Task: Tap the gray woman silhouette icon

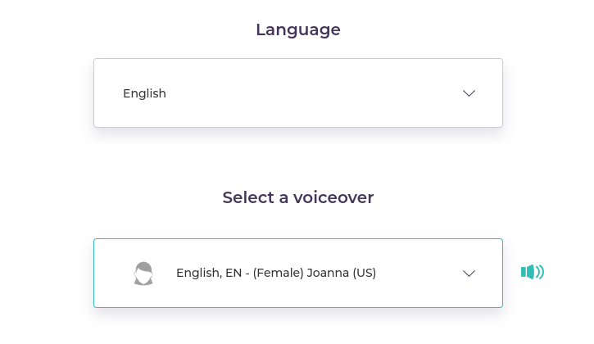Action: pyautogui.click(x=143, y=274)
